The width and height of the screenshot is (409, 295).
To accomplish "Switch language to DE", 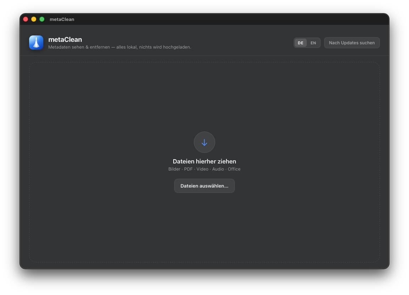I will click(300, 43).
